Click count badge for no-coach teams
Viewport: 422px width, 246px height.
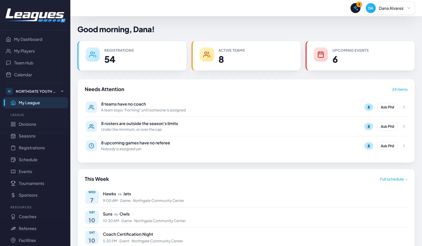coord(368,107)
